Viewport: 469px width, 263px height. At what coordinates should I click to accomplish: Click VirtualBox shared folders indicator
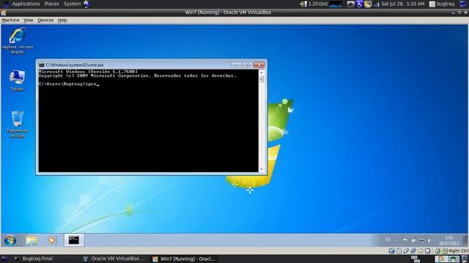pyautogui.click(x=420, y=251)
